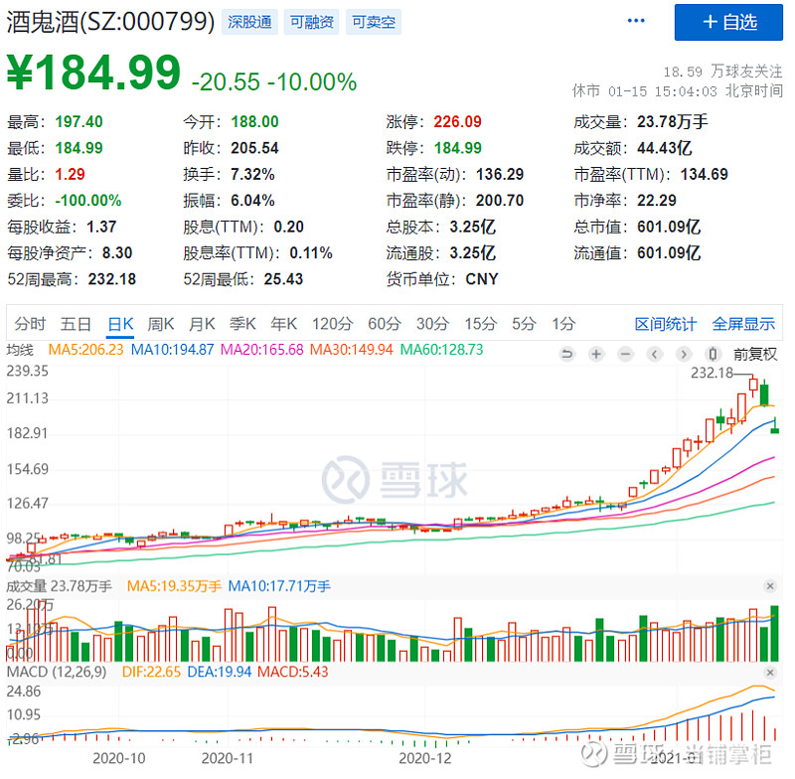This screenshot has height=779, width=795.
Task: Click 18.59 万球友关注 followers text
Action: (723, 72)
